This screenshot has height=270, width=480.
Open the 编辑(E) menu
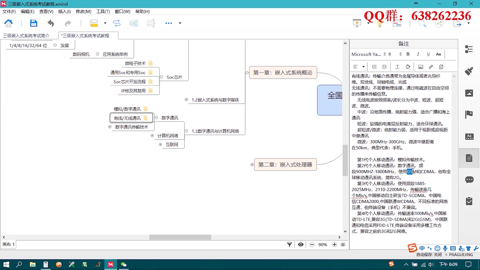[27, 11]
